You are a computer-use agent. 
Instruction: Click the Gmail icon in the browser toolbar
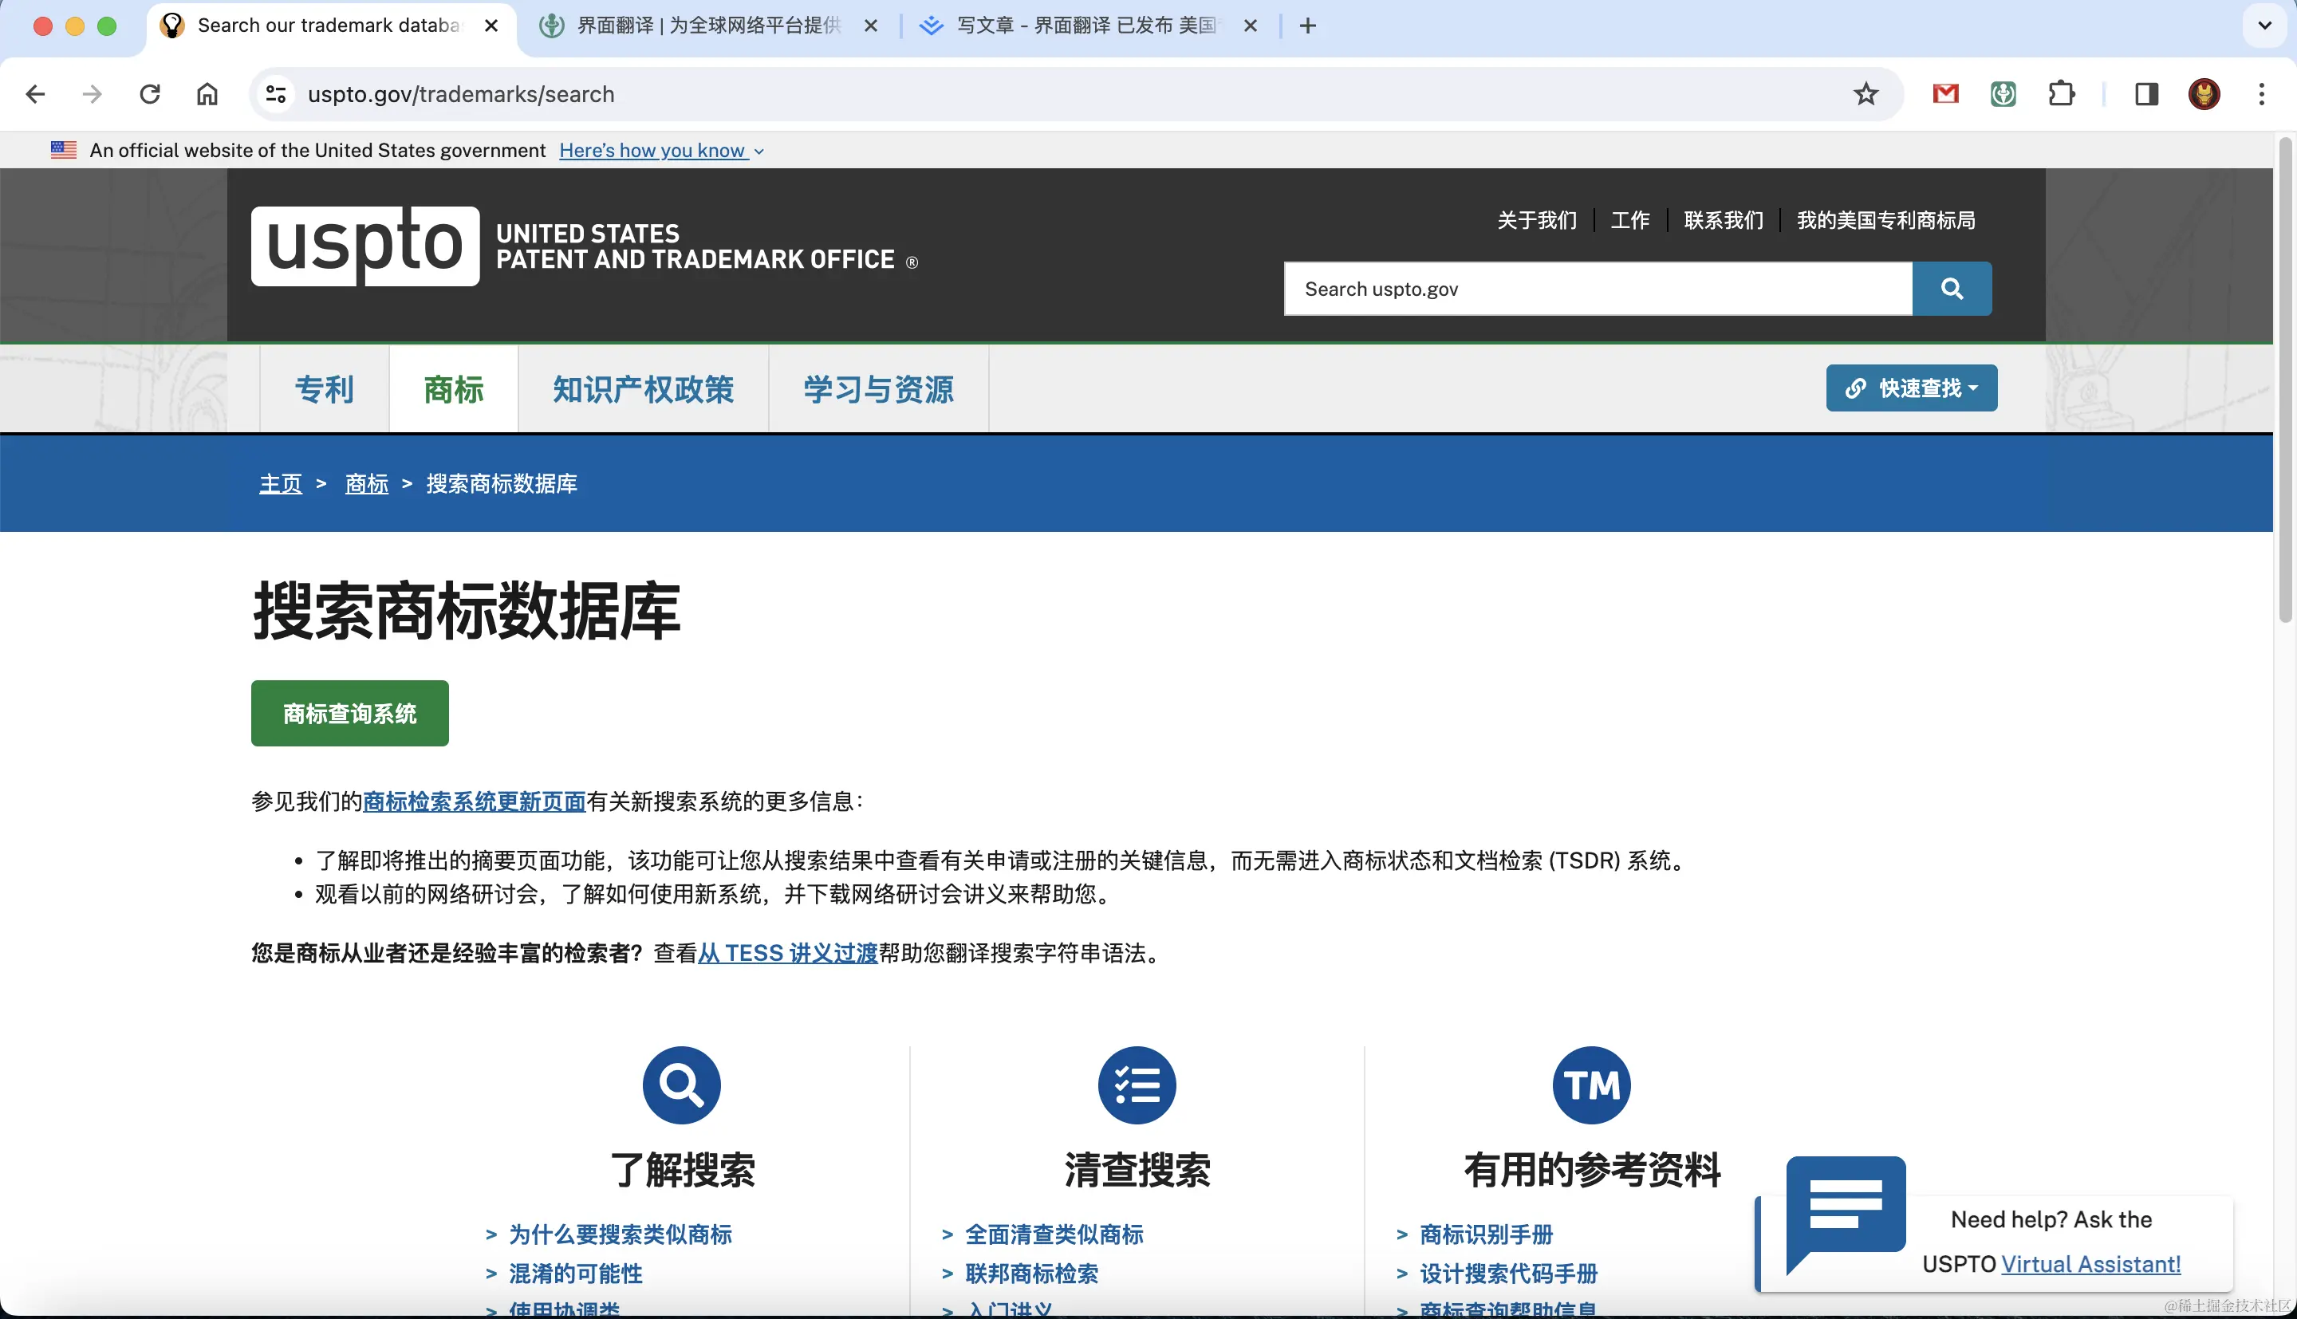pyautogui.click(x=1944, y=93)
